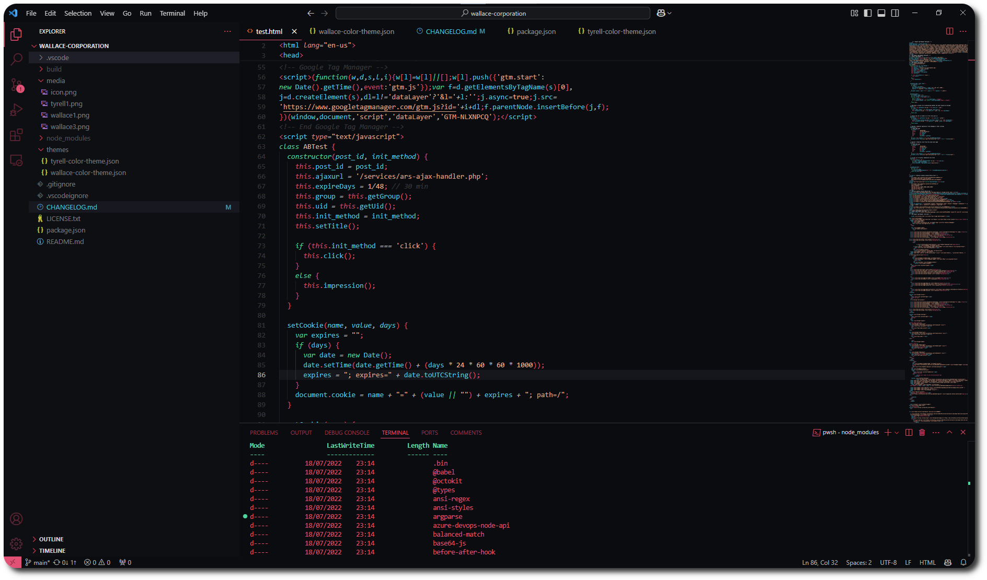Image resolution: width=987 pixels, height=580 pixels.
Task: Click the ports forwarded indicator in status bar
Action: (125, 562)
